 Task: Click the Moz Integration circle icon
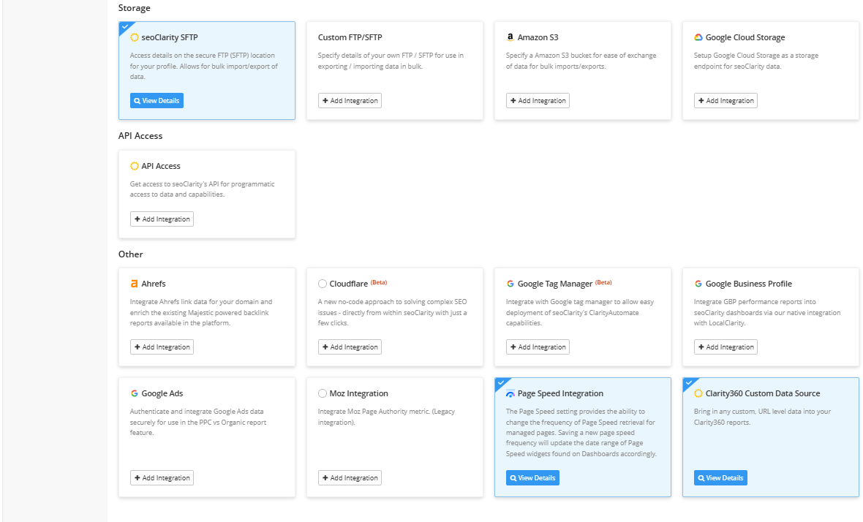coord(323,393)
